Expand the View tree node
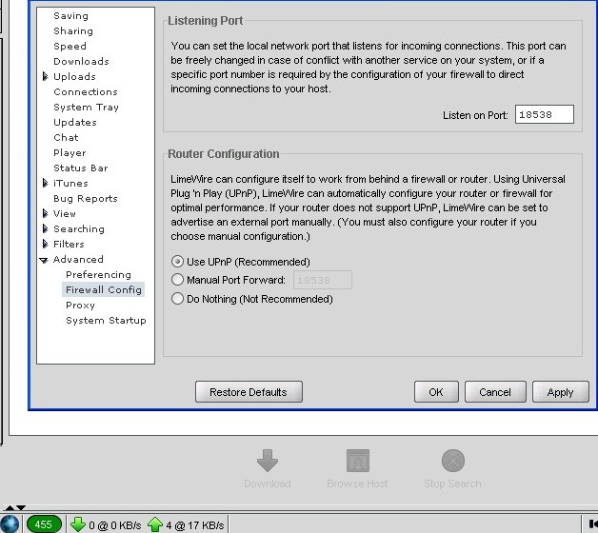 tap(45, 213)
